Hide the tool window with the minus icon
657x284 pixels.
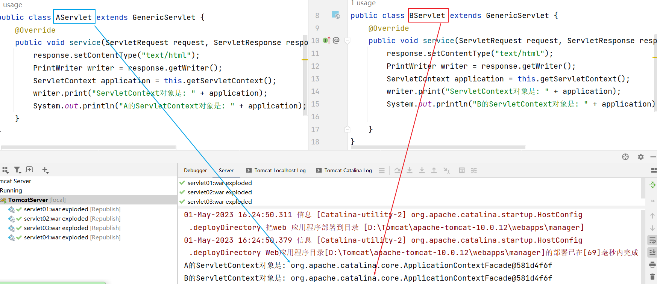[653, 157]
